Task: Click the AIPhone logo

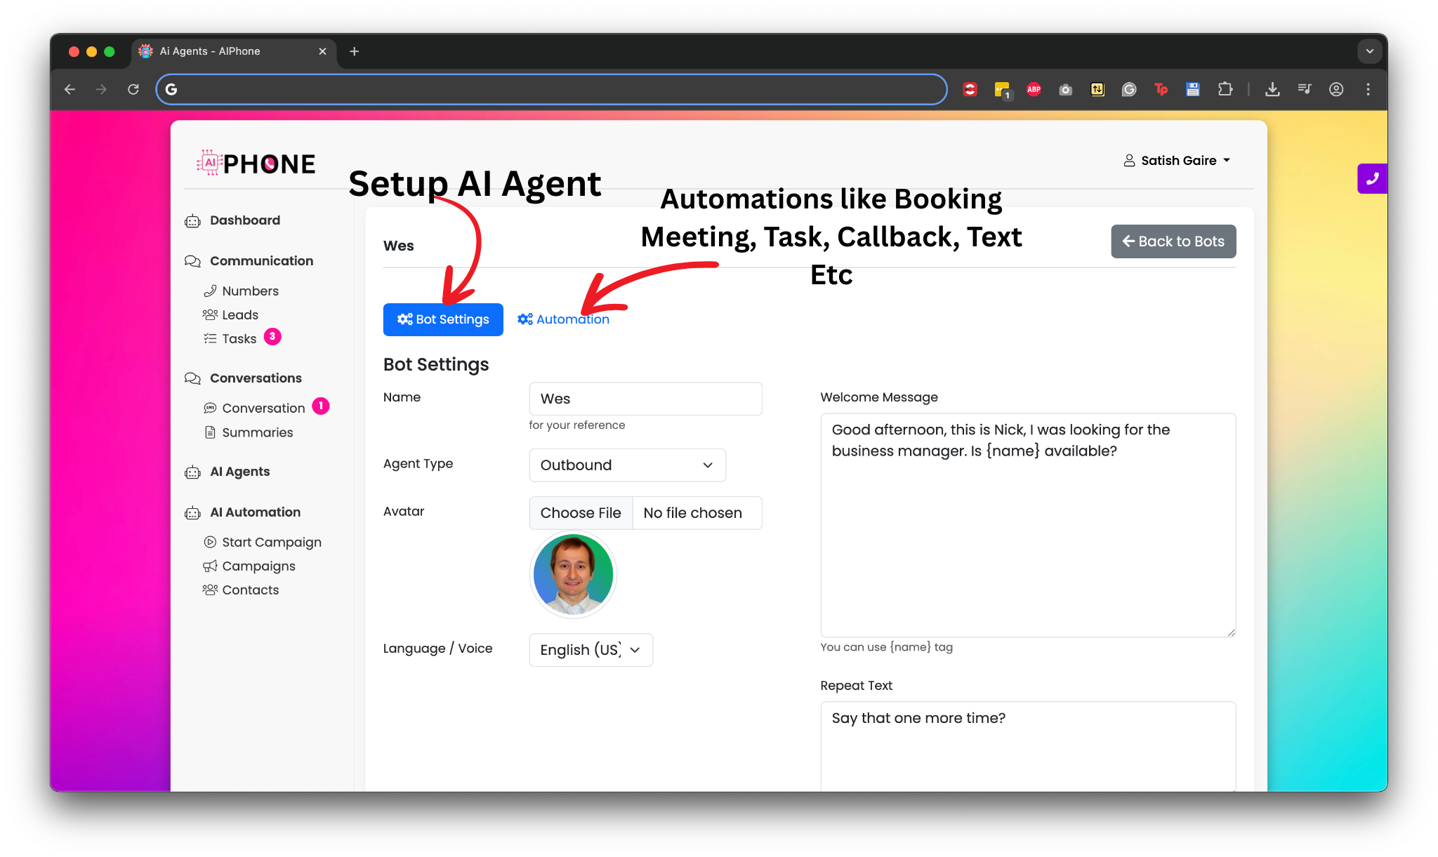Action: [256, 163]
